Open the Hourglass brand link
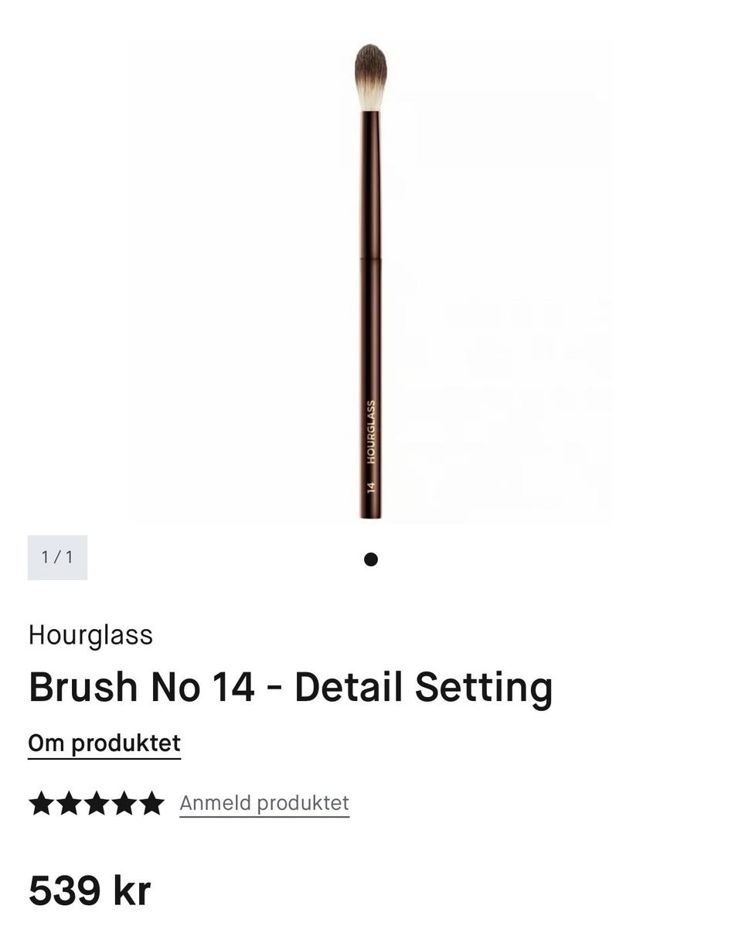 click(90, 634)
